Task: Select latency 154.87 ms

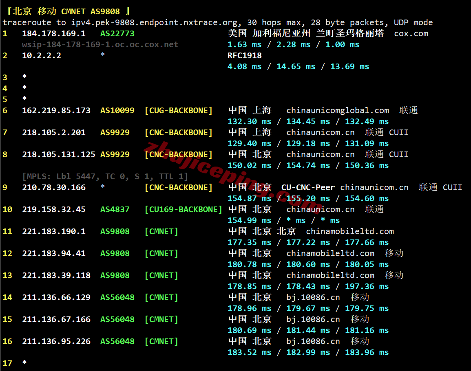Action: 249,199
